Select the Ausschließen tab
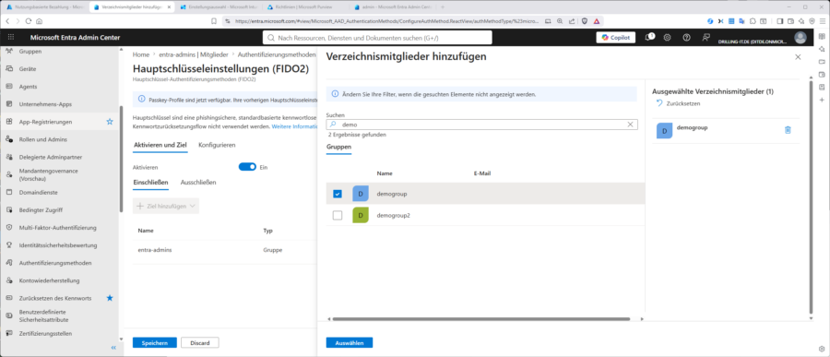 tap(198, 183)
